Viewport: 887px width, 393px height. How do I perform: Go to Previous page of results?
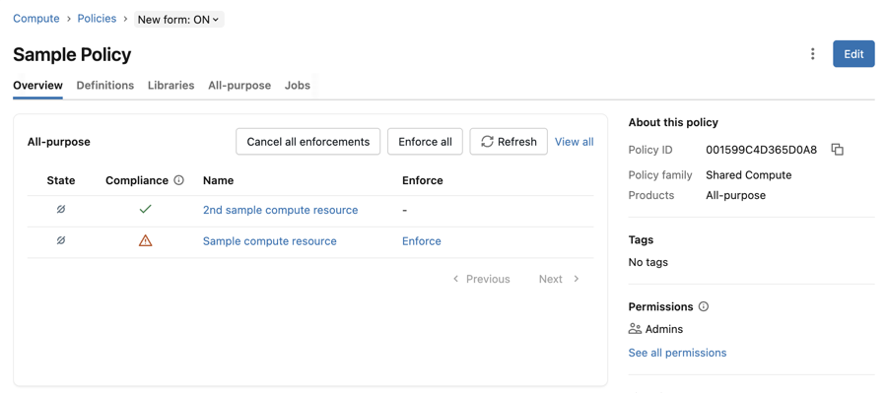click(x=481, y=279)
